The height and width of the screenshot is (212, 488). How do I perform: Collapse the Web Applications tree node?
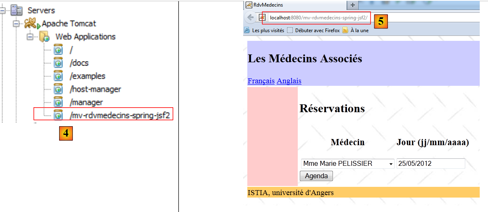pyautogui.click(x=30, y=37)
